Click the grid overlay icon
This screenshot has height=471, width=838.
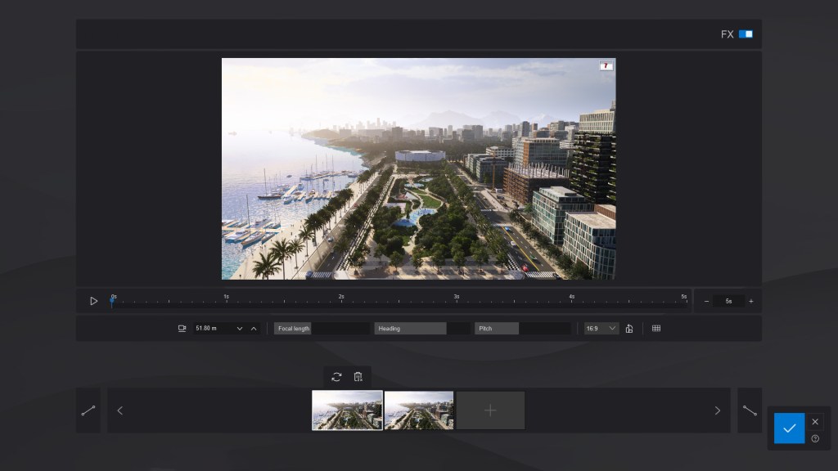click(x=656, y=328)
